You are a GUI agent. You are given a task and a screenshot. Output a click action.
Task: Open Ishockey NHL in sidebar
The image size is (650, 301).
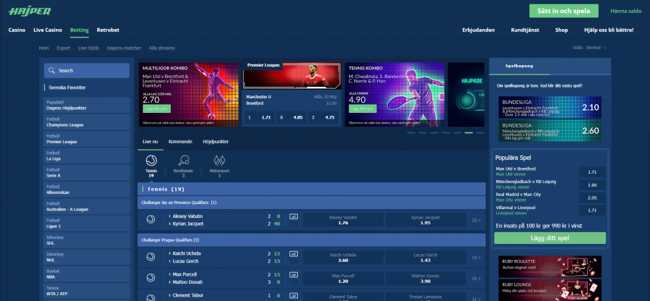click(86, 257)
